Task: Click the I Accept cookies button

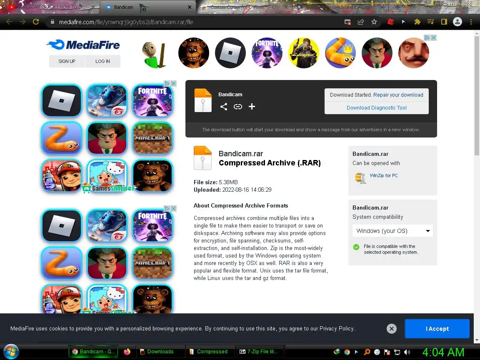Action: pyautogui.click(x=437, y=329)
